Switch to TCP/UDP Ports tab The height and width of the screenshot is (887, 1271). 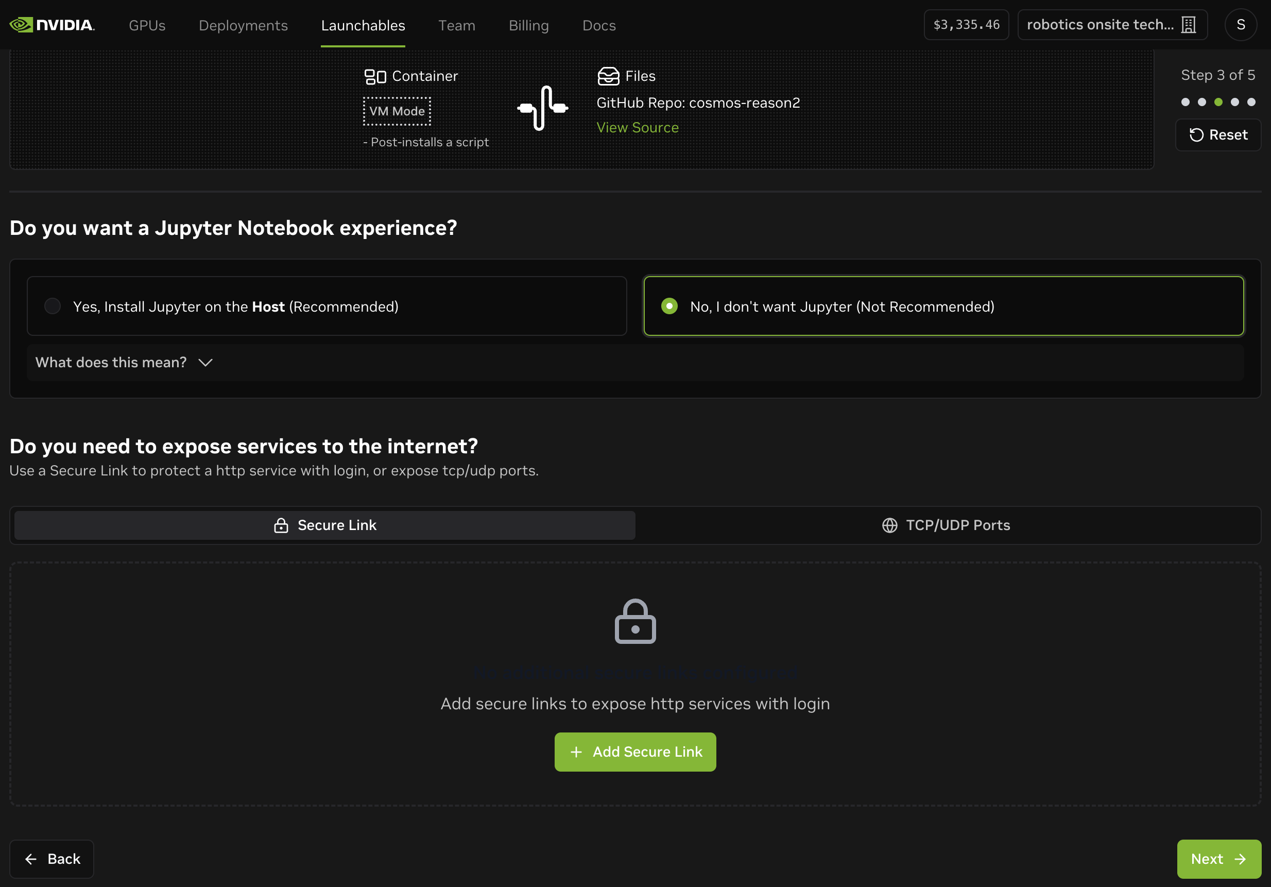tap(947, 525)
